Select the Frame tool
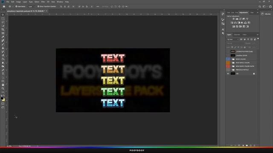The height and width of the screenshot is (153, 273). point(3,33)
